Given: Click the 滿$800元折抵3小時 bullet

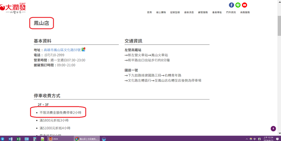Looking at the screenshot, I should point(54,120).
